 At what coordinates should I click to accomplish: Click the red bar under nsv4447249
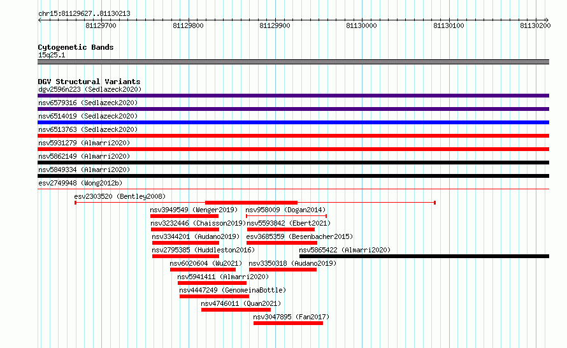[x=215, y=296]
